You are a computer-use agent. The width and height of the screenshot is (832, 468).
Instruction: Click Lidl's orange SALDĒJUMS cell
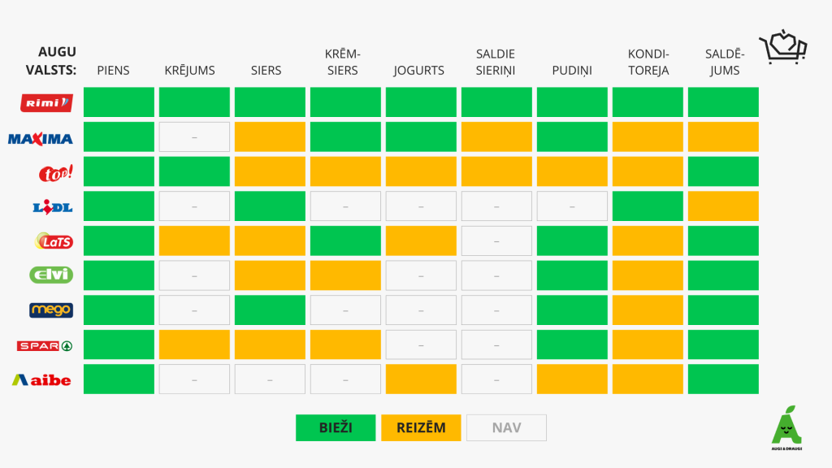[723, 206]
